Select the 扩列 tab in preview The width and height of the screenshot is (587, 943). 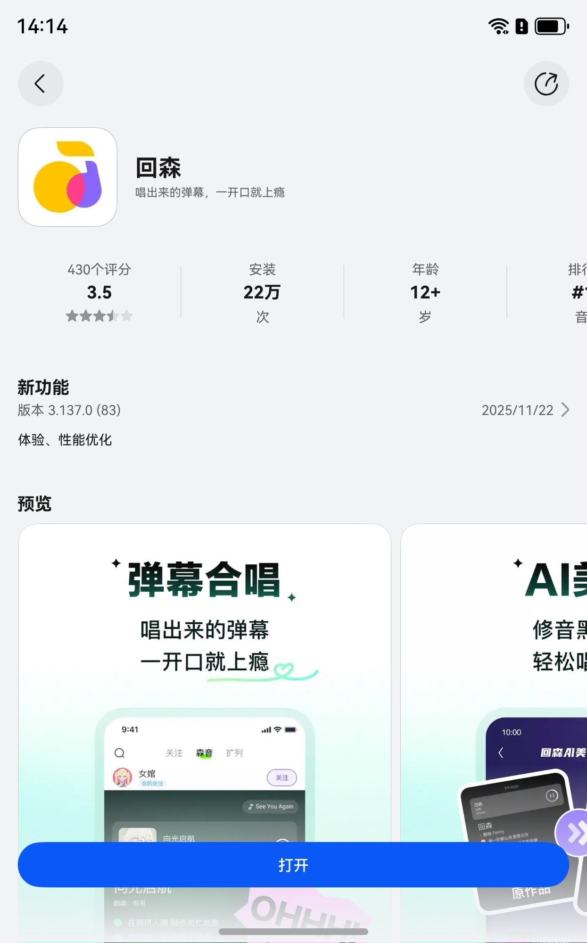pyautogui.click(x=234, y=753)
